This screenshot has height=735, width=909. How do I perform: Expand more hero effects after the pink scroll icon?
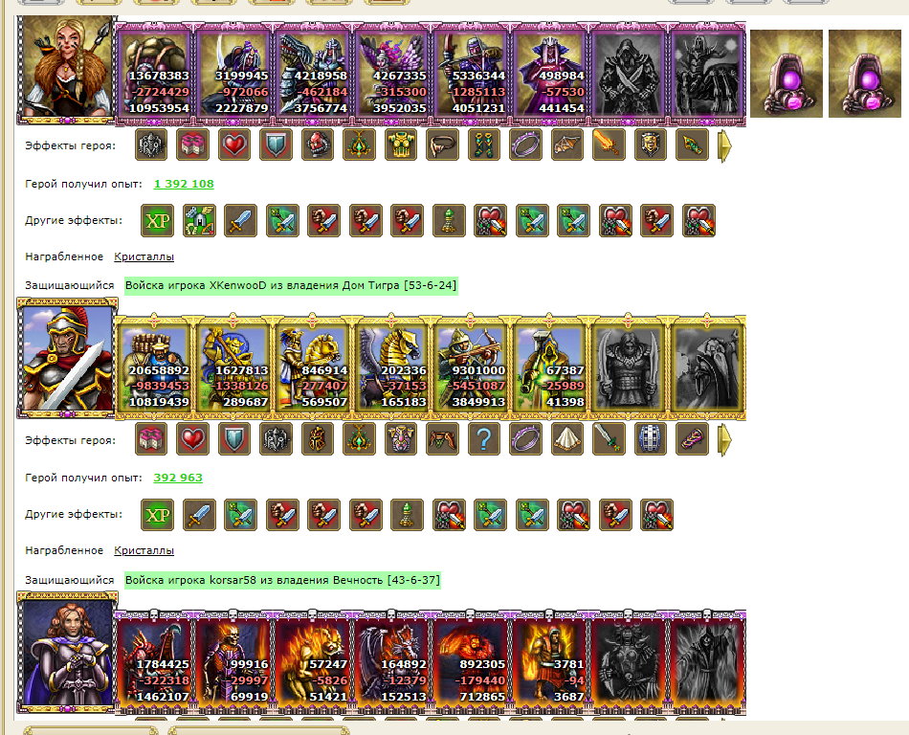pos(724,440)
